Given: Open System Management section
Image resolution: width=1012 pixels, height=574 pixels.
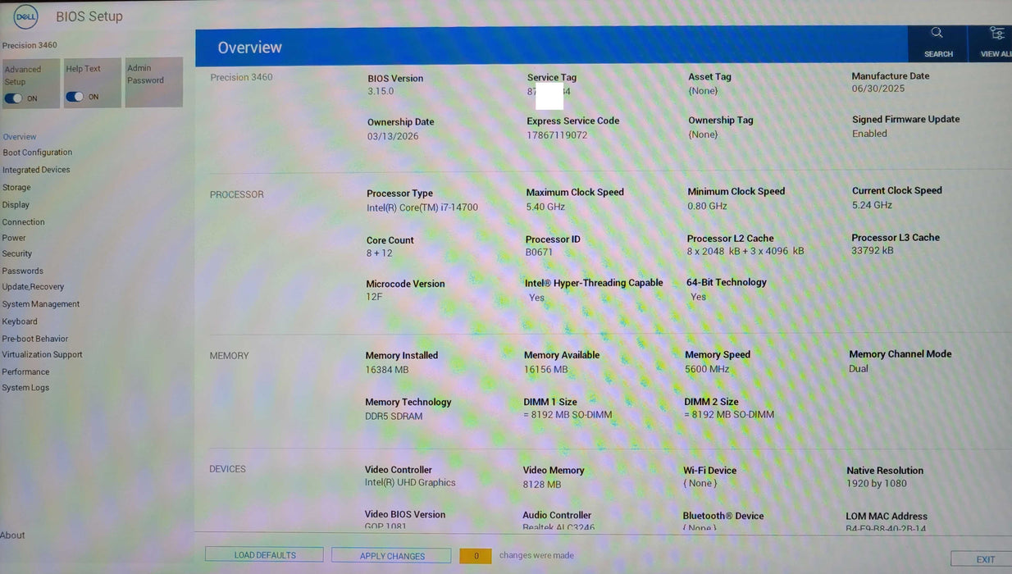Looking at the screenshot, I should point(41,304).
